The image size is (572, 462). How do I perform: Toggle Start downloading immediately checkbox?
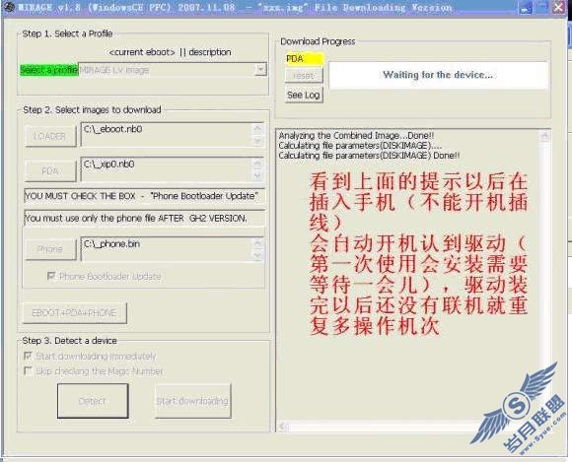28,356
